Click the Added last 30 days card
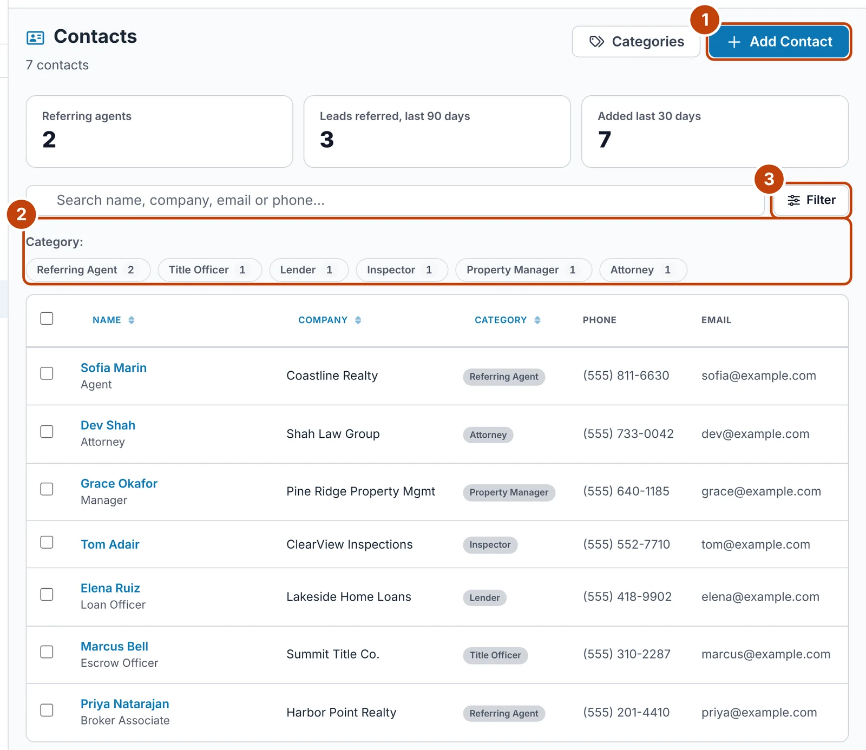866x750 pixels. pyautogui.click(x=715, y=132)
